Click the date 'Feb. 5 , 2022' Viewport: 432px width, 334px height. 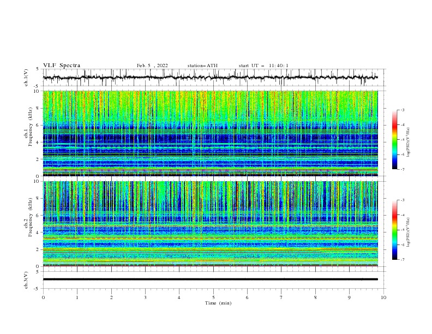pos(152,65)
